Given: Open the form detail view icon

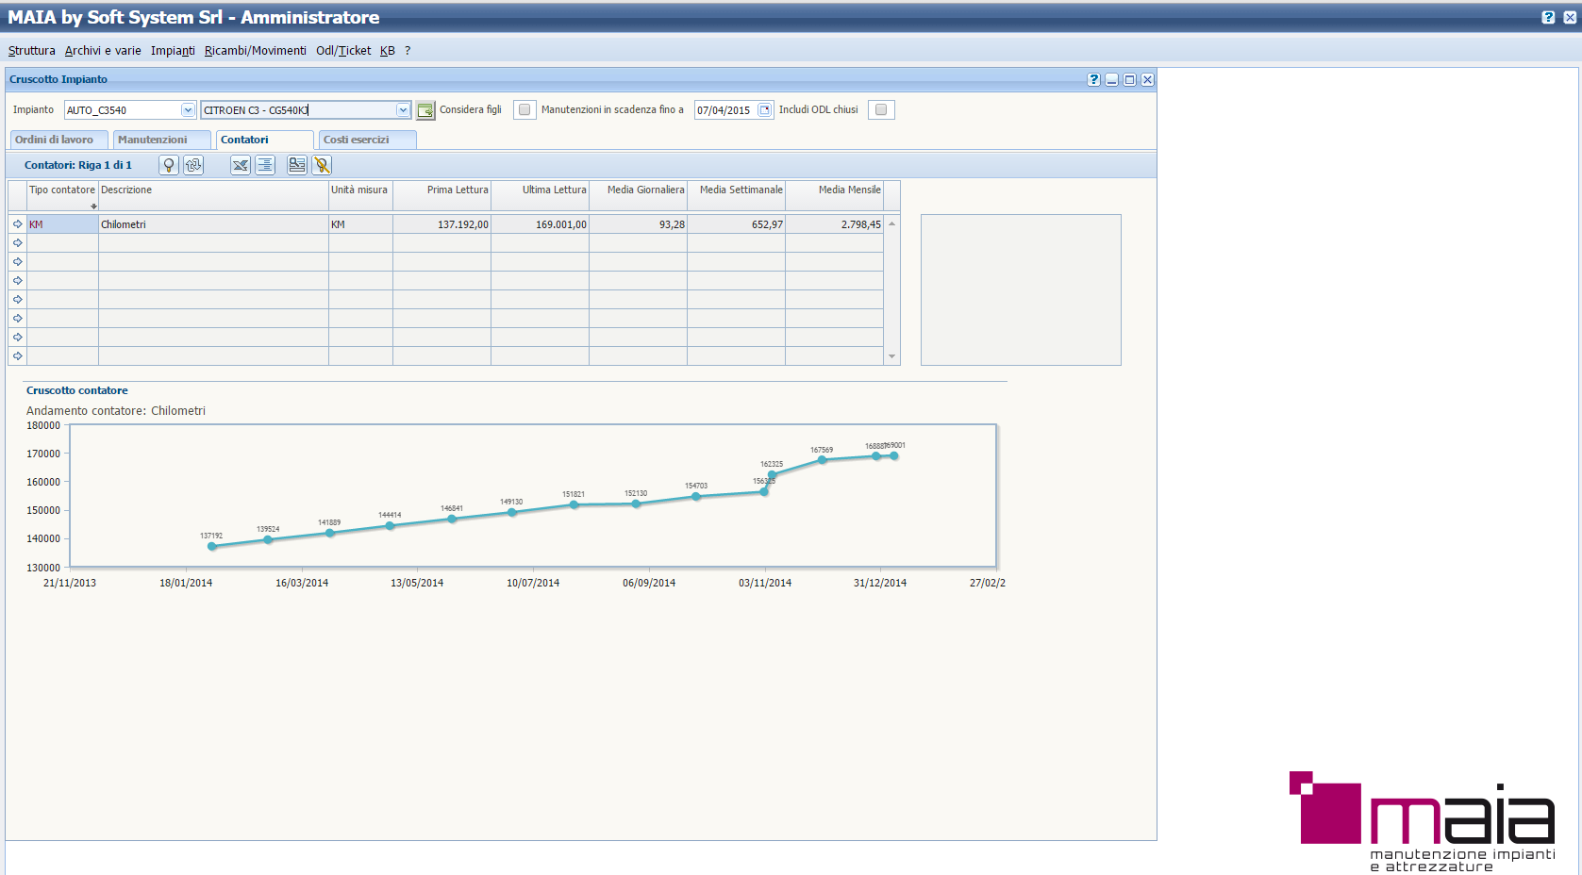Looking at the screenshot, I should coord(297,165).
